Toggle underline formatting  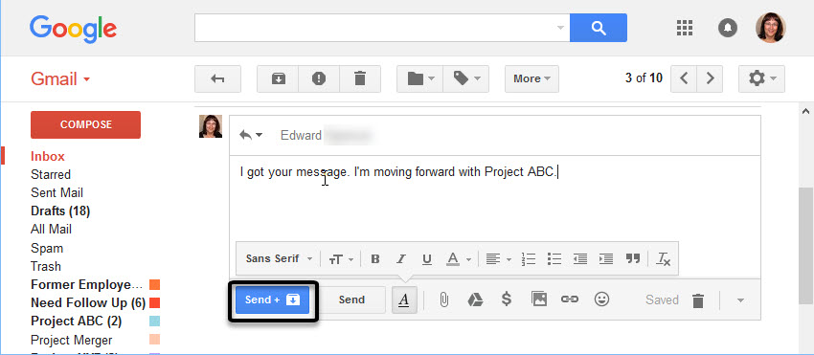(x=427, y=258)
